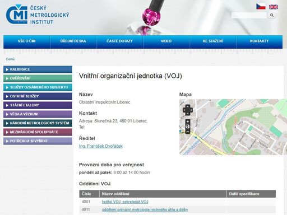Viewport: 287px width, 215px height.
Task: Click the Czech flag language icon
Action: 261,7
